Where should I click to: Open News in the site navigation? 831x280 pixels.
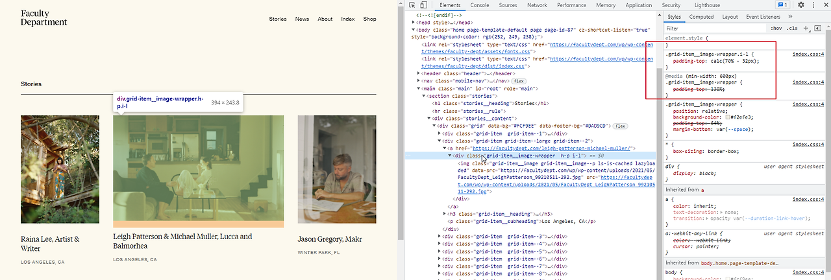tap(302, 19)
